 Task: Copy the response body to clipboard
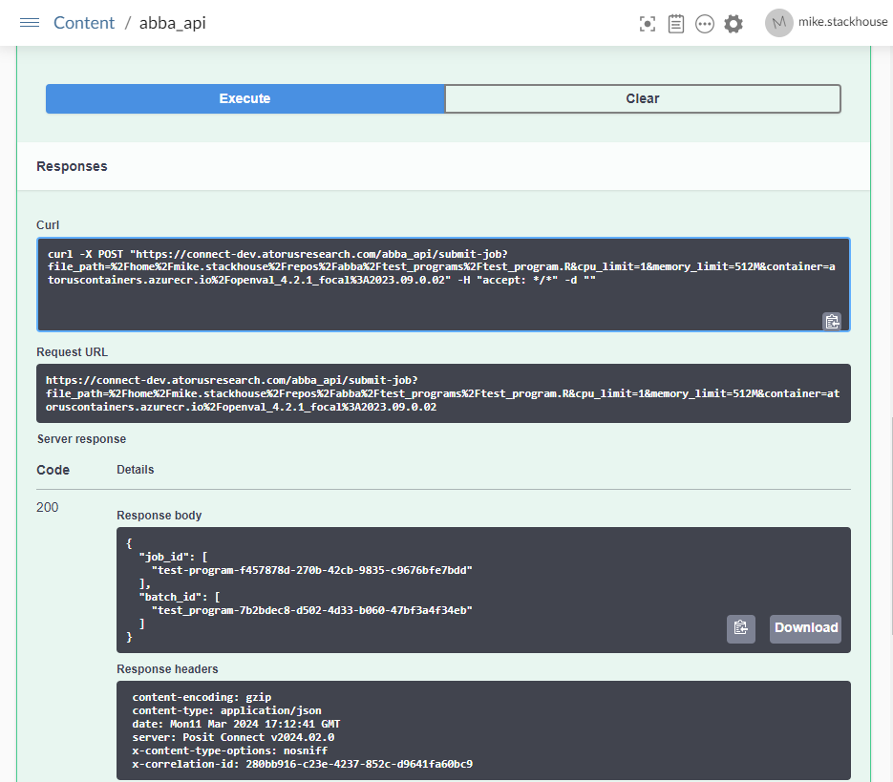pos(740,627)
